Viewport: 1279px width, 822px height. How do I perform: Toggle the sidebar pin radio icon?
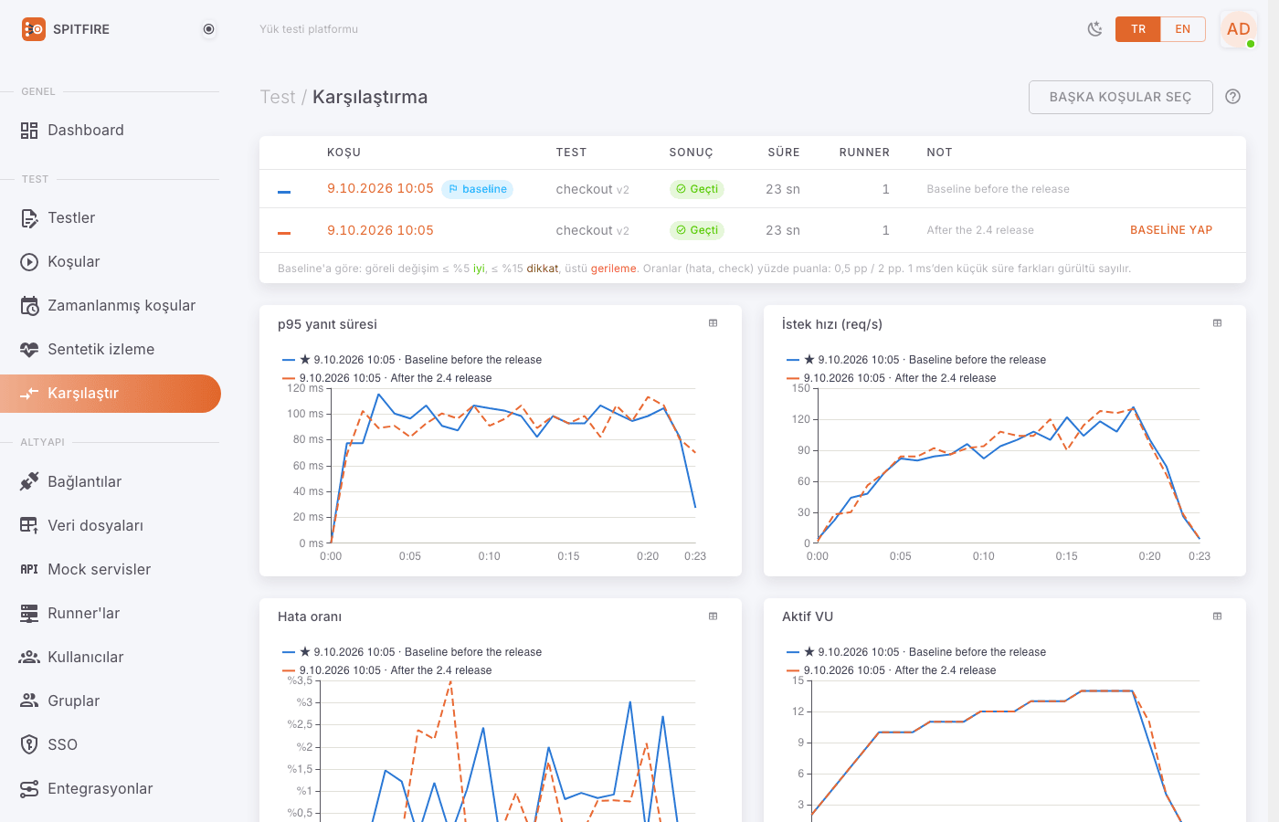(x=209, y=29)
